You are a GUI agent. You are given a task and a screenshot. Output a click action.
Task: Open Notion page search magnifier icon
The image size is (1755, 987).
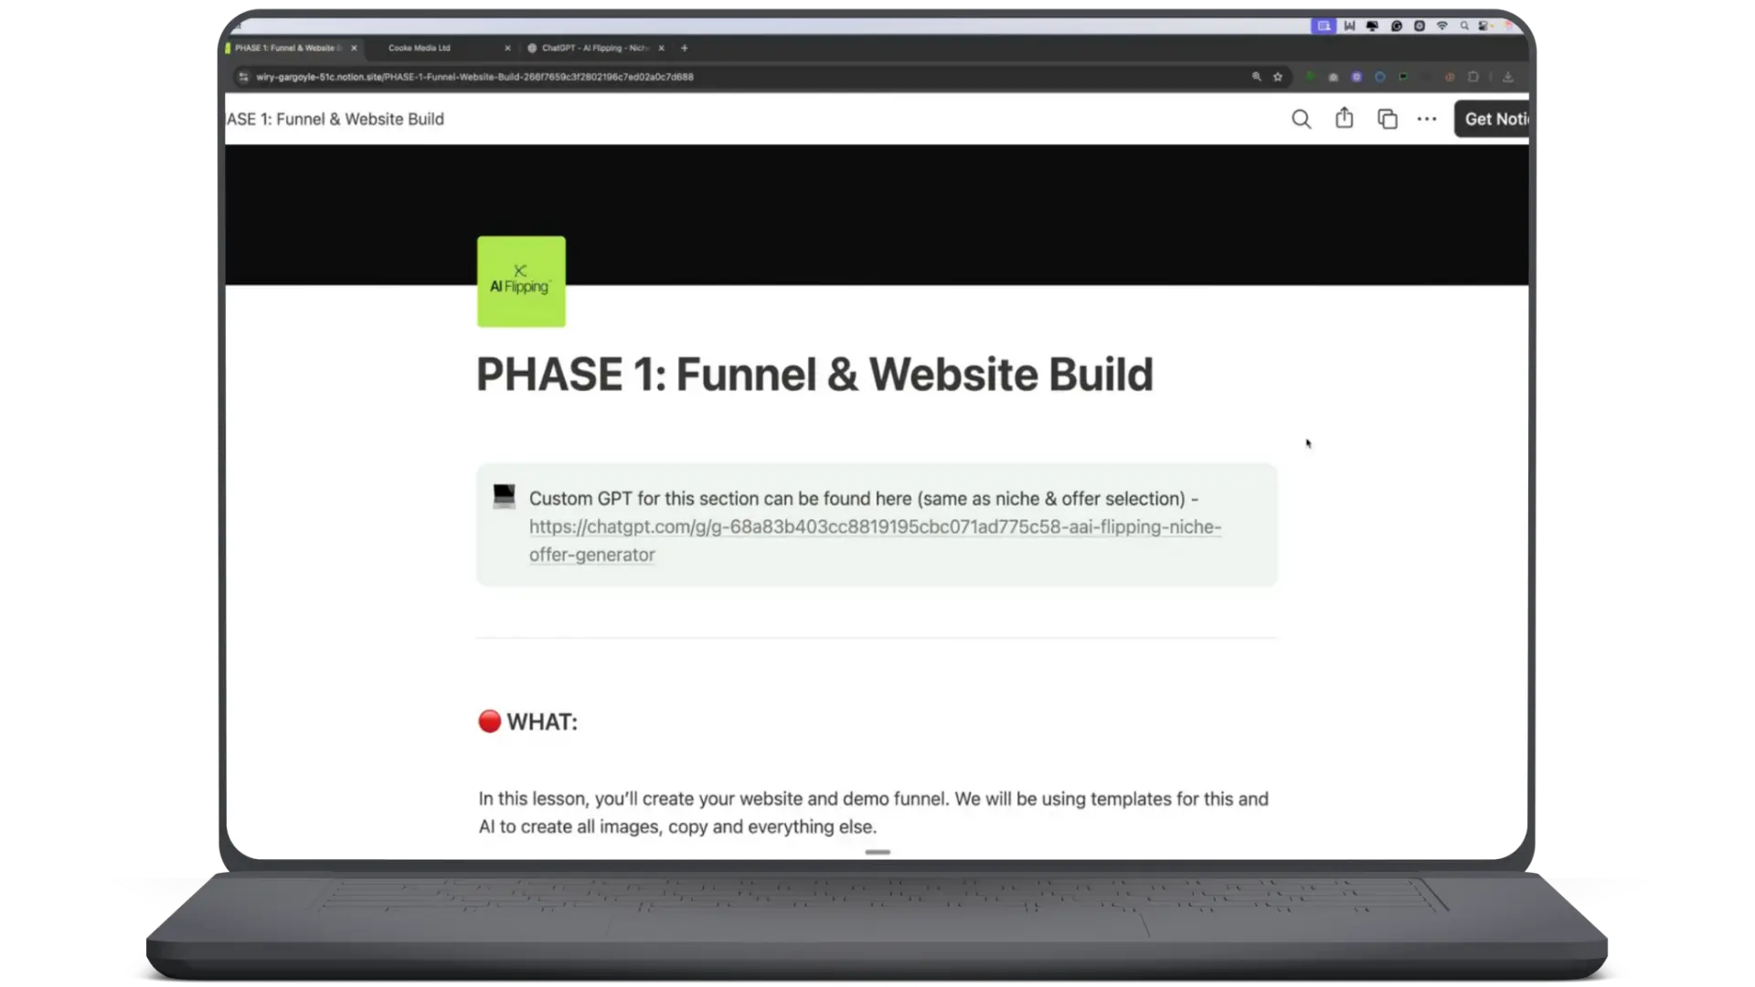1301,120
